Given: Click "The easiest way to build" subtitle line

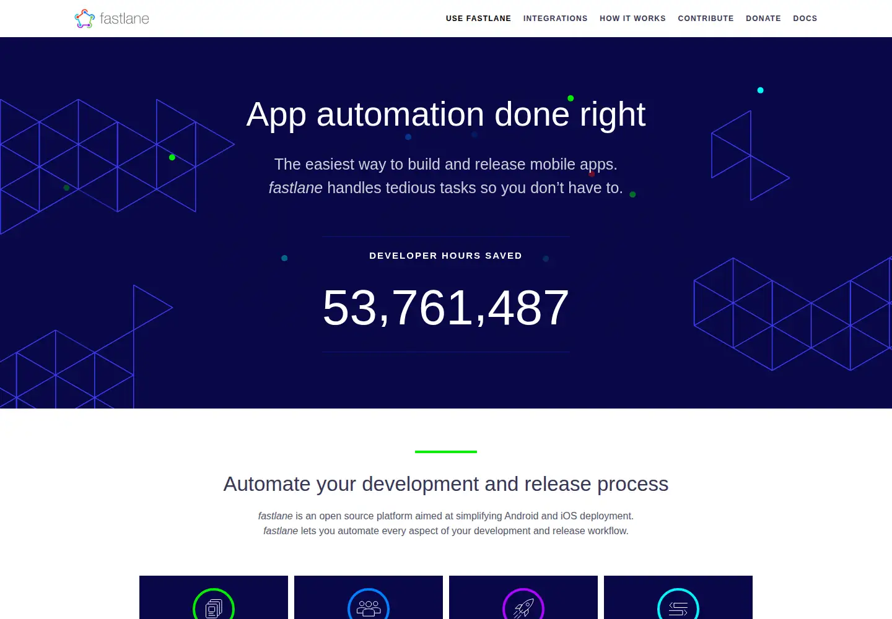Looking at the screenshot, I should click(446, 164).
